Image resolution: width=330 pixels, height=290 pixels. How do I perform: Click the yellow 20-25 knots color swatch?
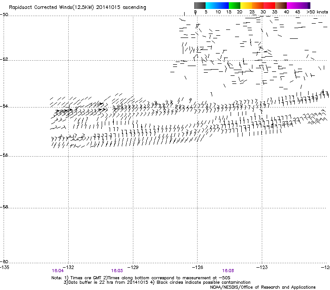(x=246, y=5)
